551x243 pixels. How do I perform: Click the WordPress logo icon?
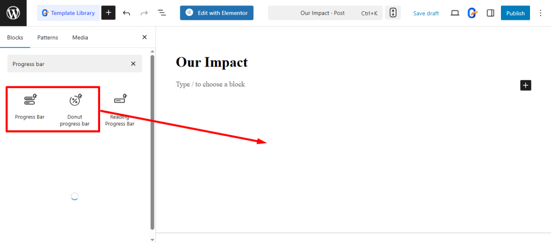click(13, 13)
